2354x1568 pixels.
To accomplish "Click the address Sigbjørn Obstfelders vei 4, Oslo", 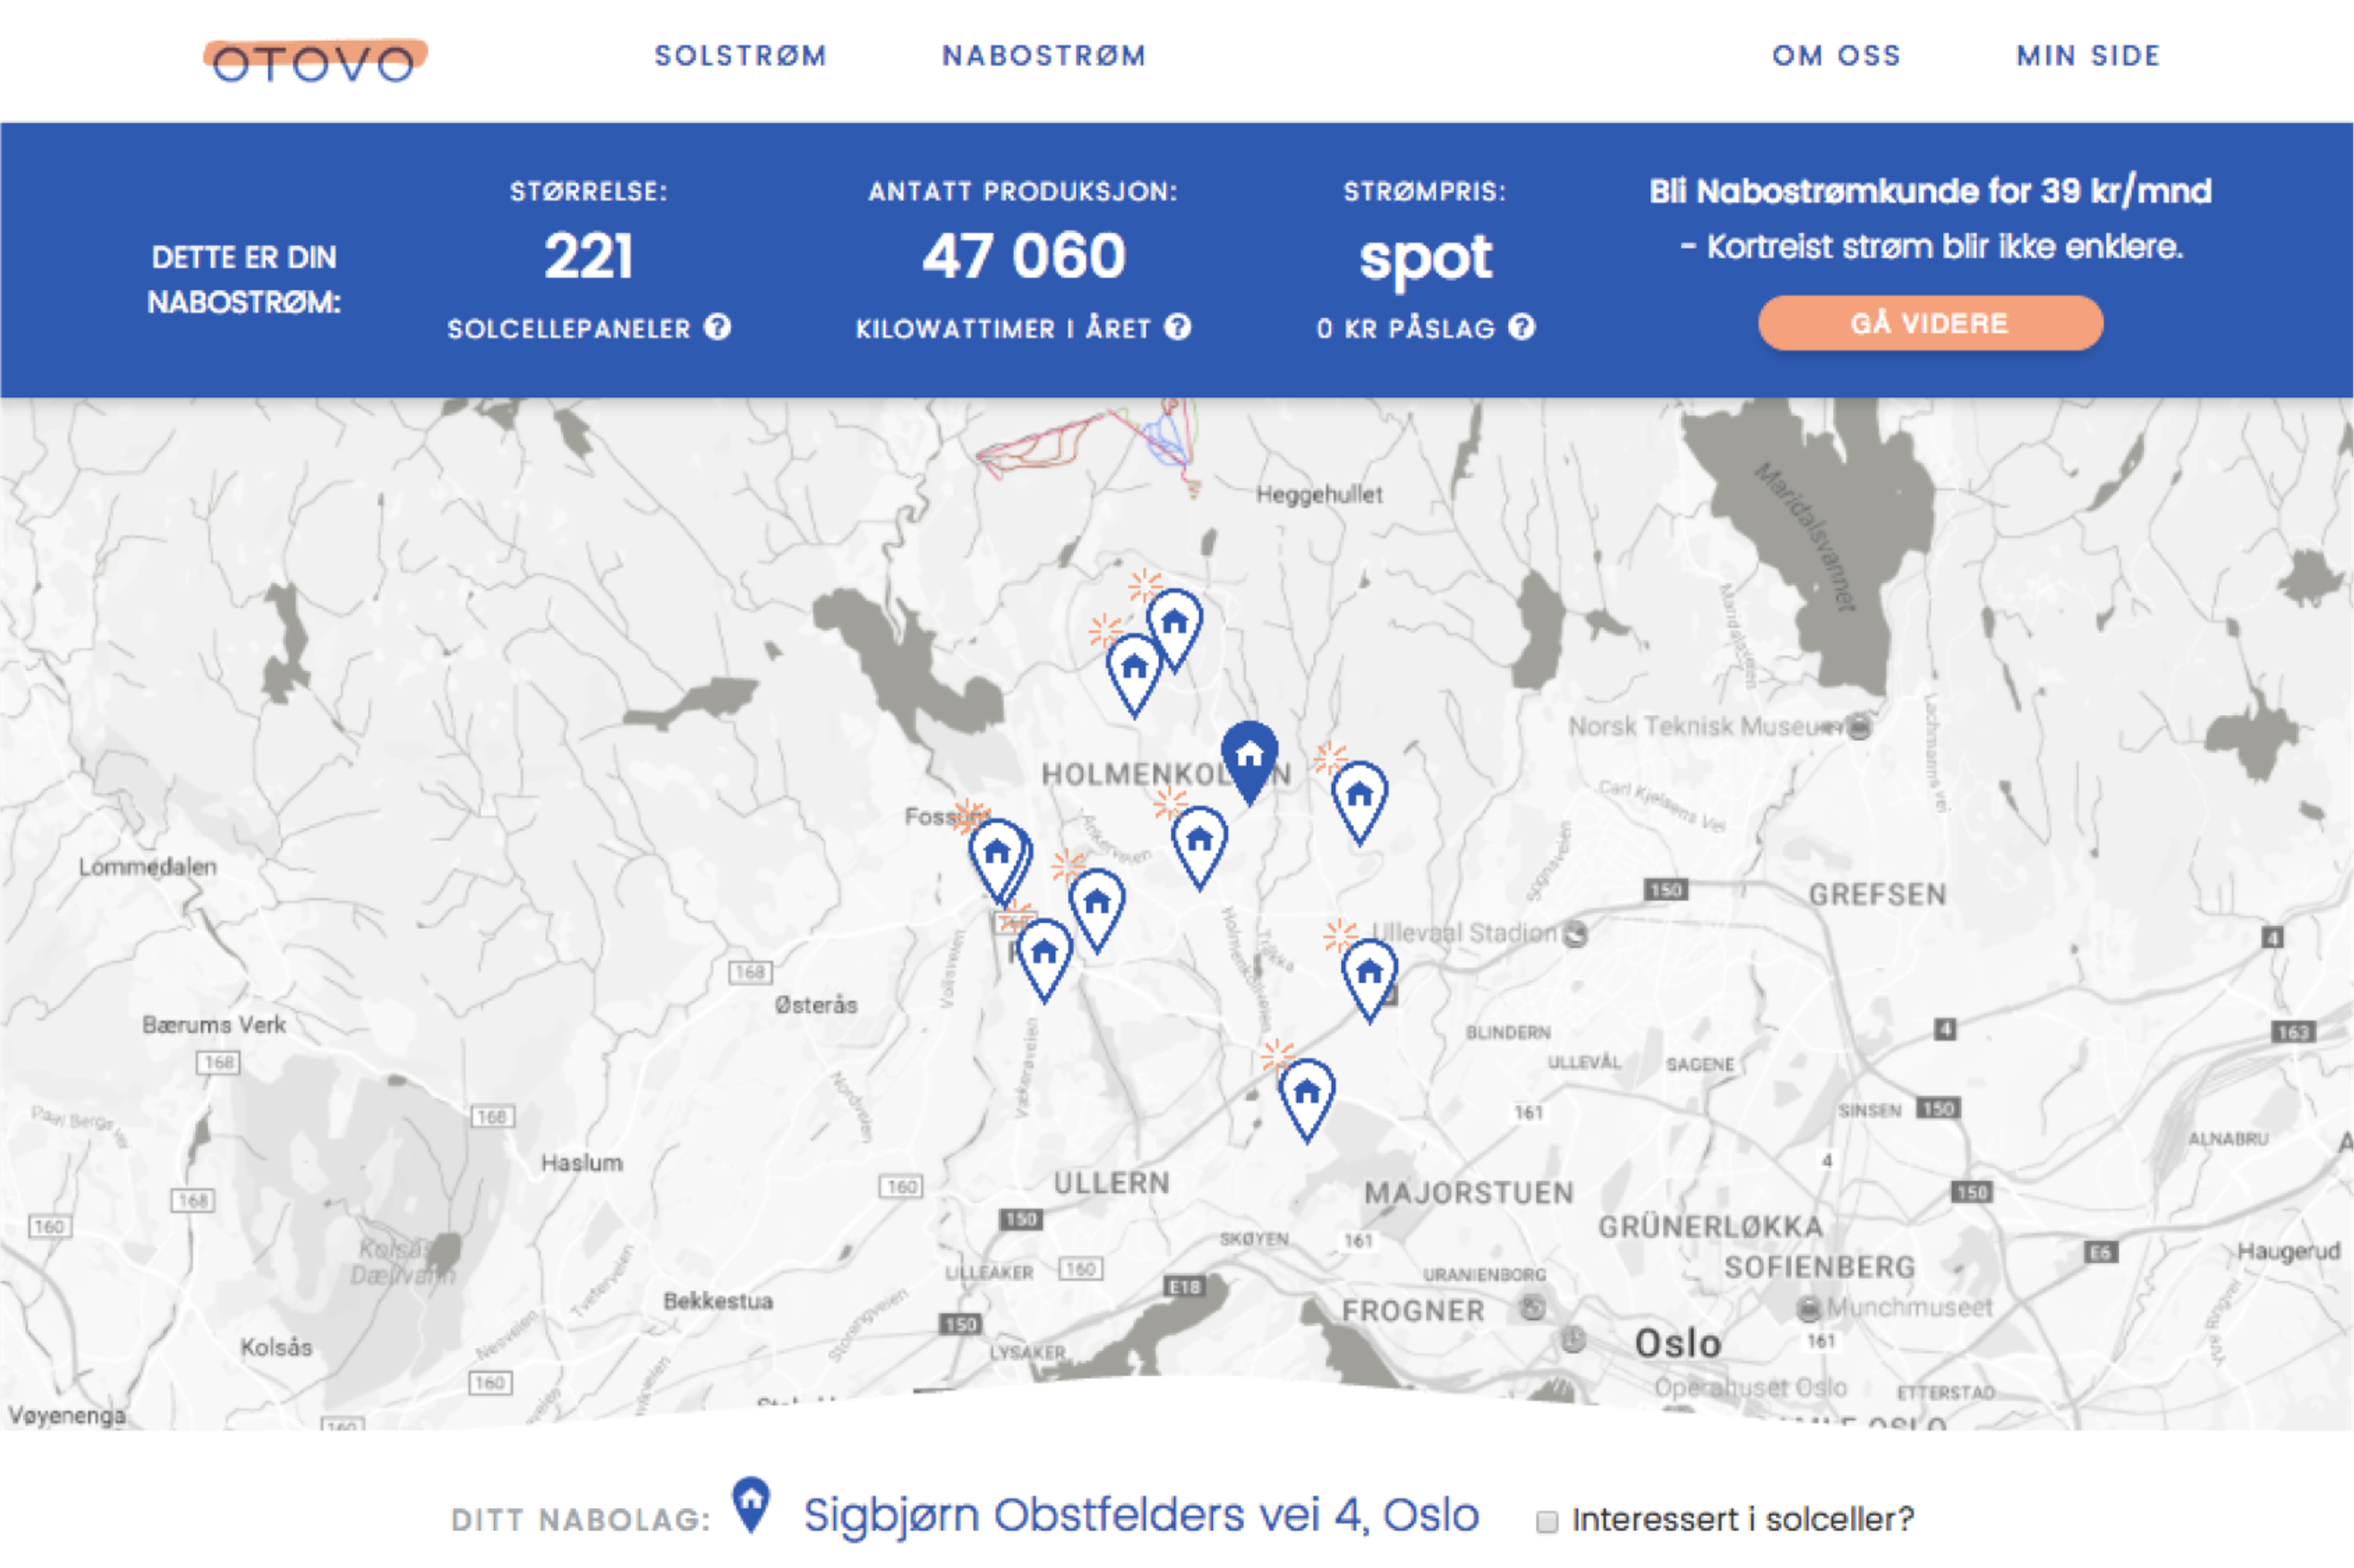I will pos(1141,1515).
